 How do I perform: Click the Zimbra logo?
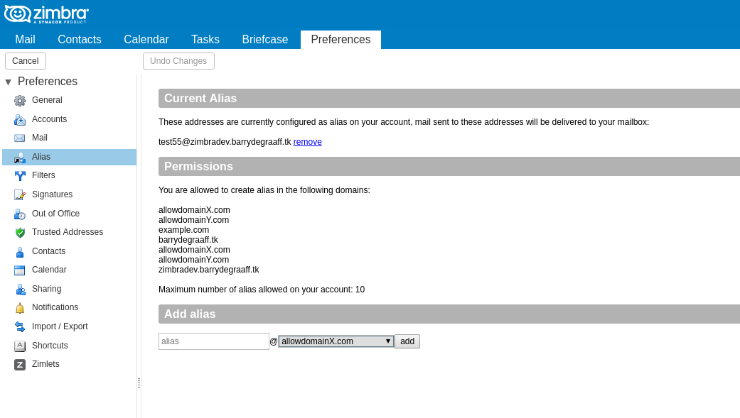[x=46, y=14]
